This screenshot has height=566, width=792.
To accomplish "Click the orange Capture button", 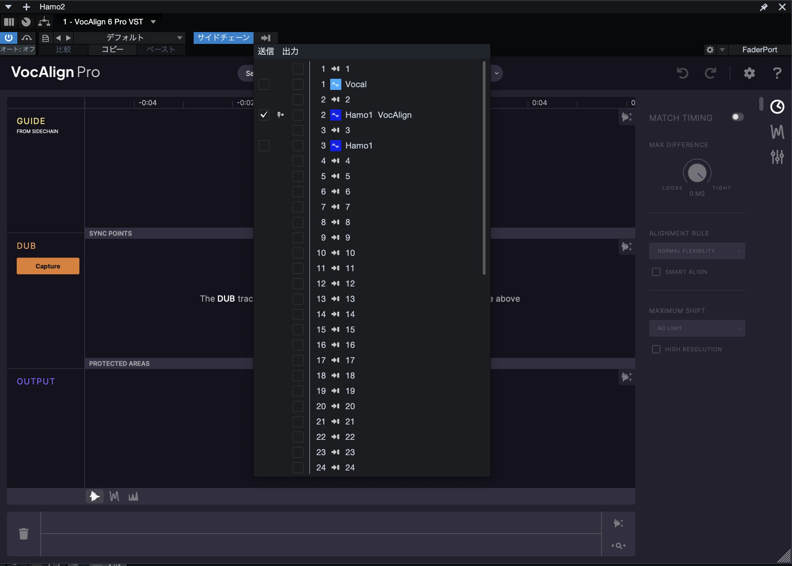I will pyautogui.click(x=48, y=266).
